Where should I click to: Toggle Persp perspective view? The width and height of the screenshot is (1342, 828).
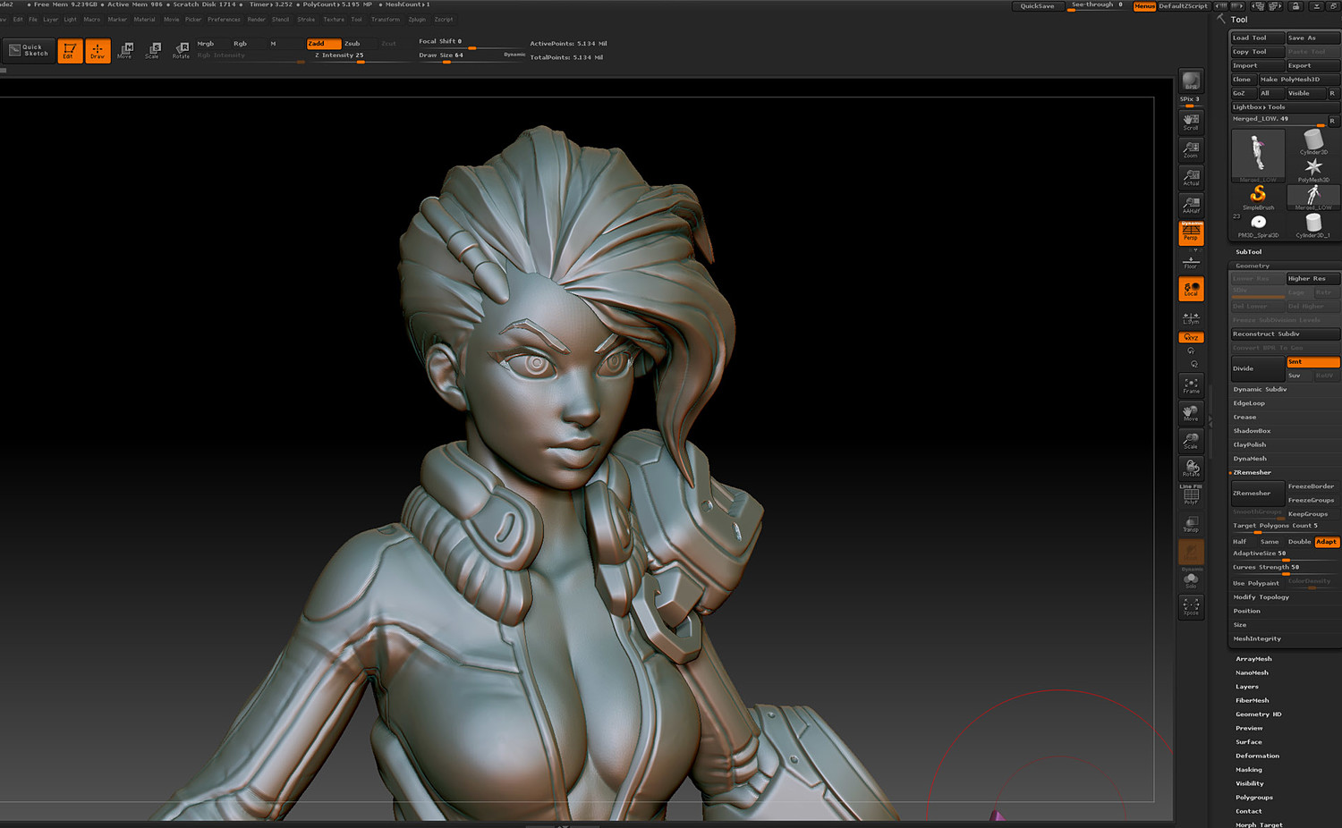1191,232
